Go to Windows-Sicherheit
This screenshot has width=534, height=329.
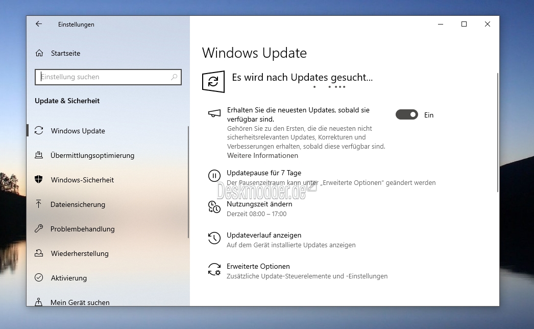point(82,180)
